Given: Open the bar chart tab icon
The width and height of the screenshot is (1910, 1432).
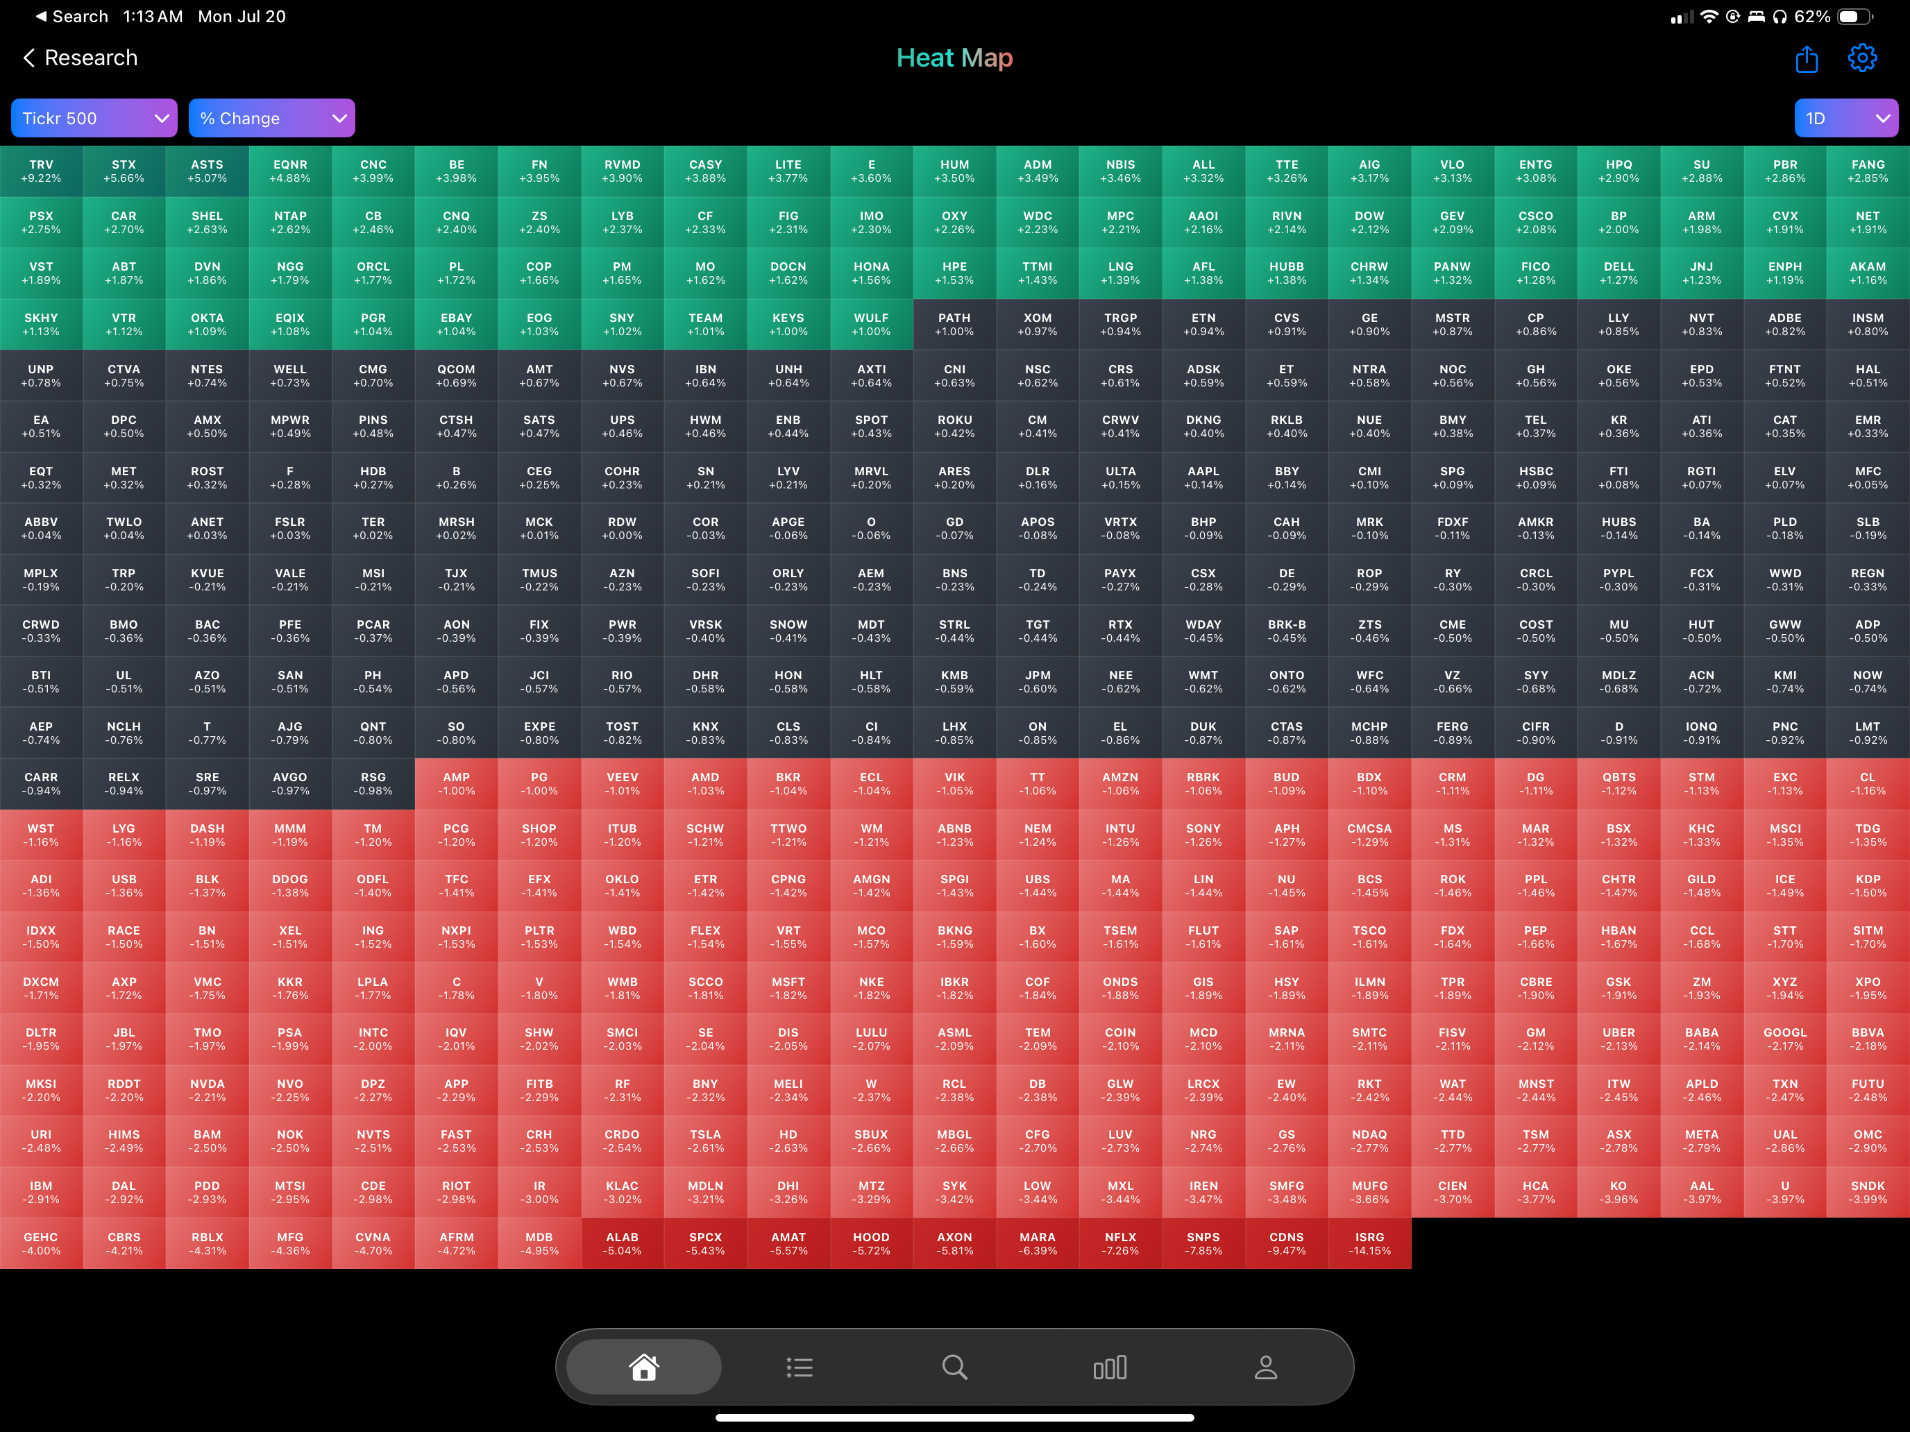Looking at the screenshot, I should point(1110,1367).
